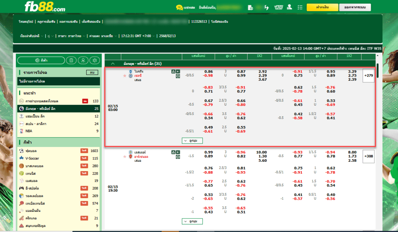The height and width of the screenshot is (232, 398).
Task: Select the Sports (กีฬา) tab in sidebar
Action: (x=41, y=60)
